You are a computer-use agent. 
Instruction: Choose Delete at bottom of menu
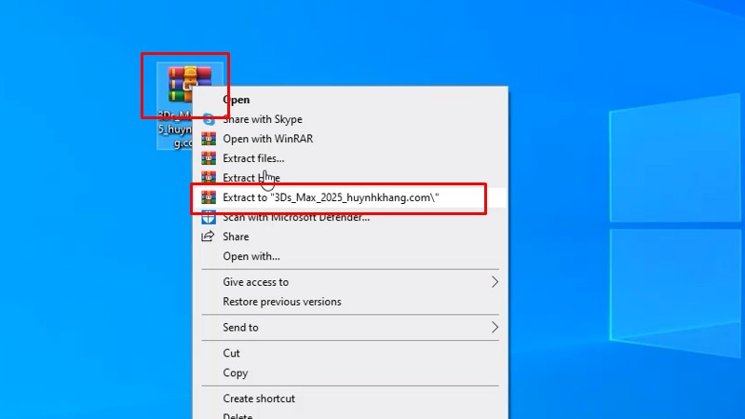point(237,415)
